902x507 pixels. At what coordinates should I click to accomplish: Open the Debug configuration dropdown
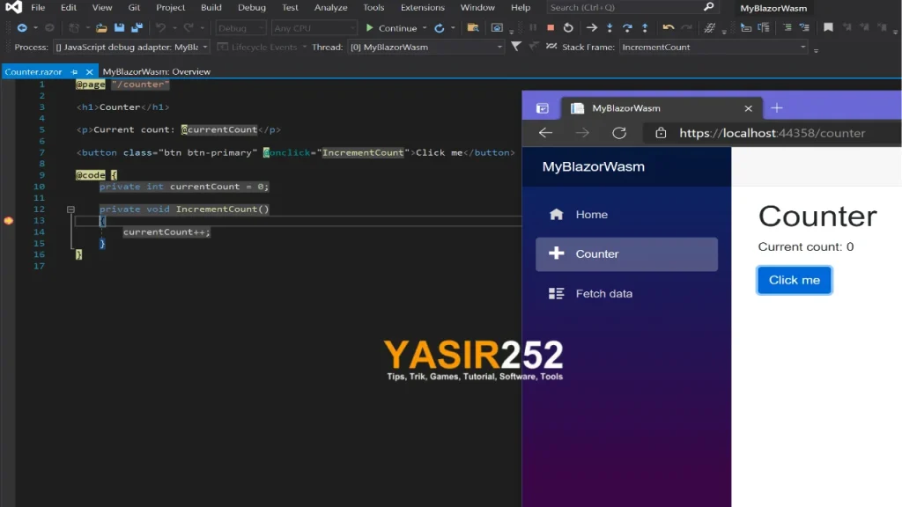point(240,27)
